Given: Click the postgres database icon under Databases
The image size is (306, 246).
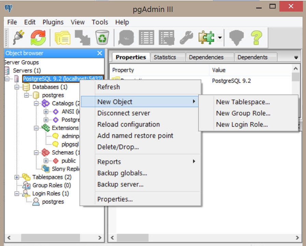Looking at the screenshot, I should pos(36,95).
